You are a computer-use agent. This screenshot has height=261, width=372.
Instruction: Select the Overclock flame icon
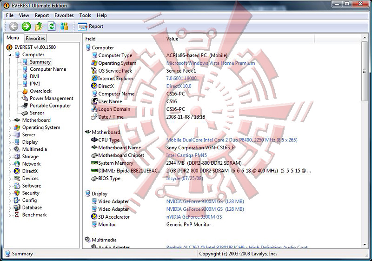[25, 91]
